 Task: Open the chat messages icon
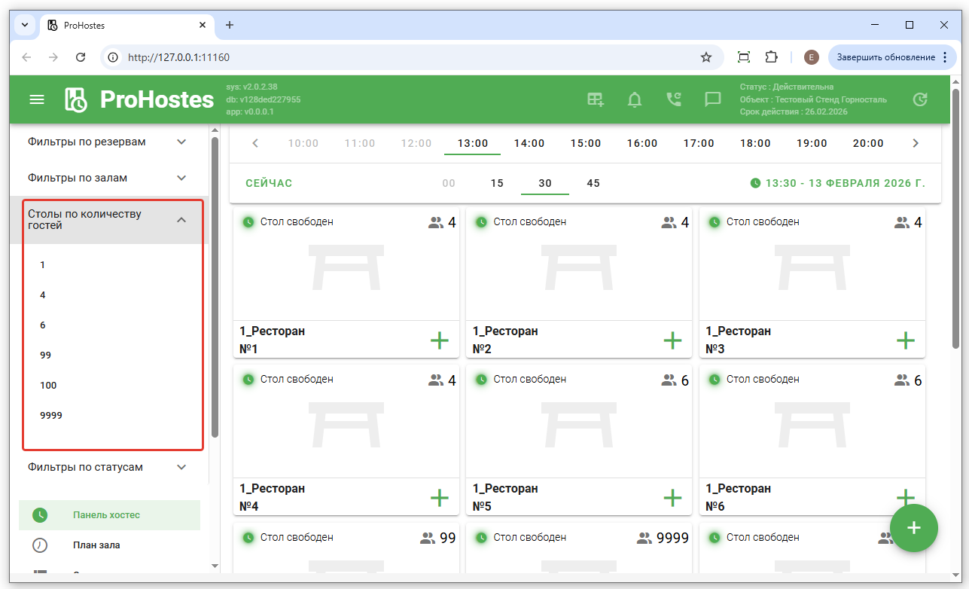click(x=712, y=99)
